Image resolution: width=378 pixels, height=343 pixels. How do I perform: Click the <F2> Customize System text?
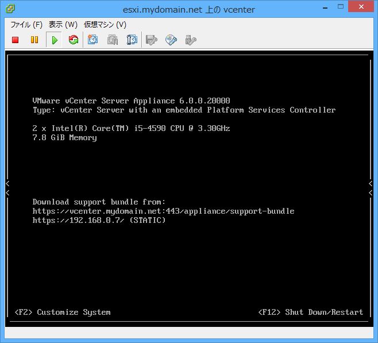point(63,312)
